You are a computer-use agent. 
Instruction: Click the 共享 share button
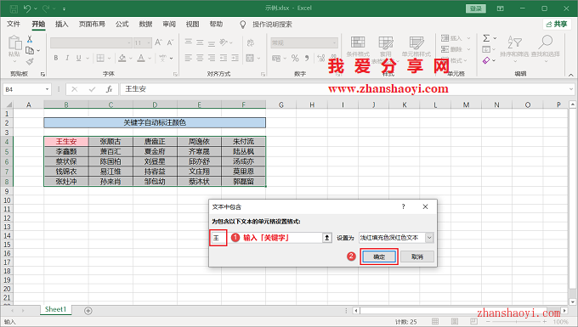pos(557,24)
